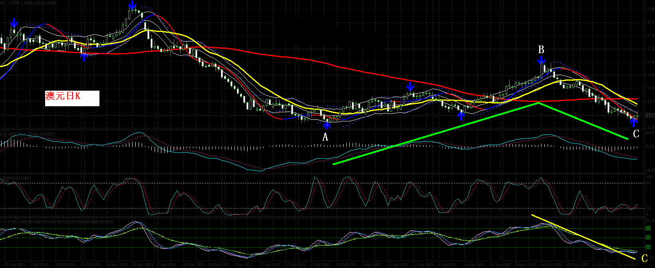Click the blue down arrow at the highest price peak
The height and width of the screenshot is (268, 655).
132,6
